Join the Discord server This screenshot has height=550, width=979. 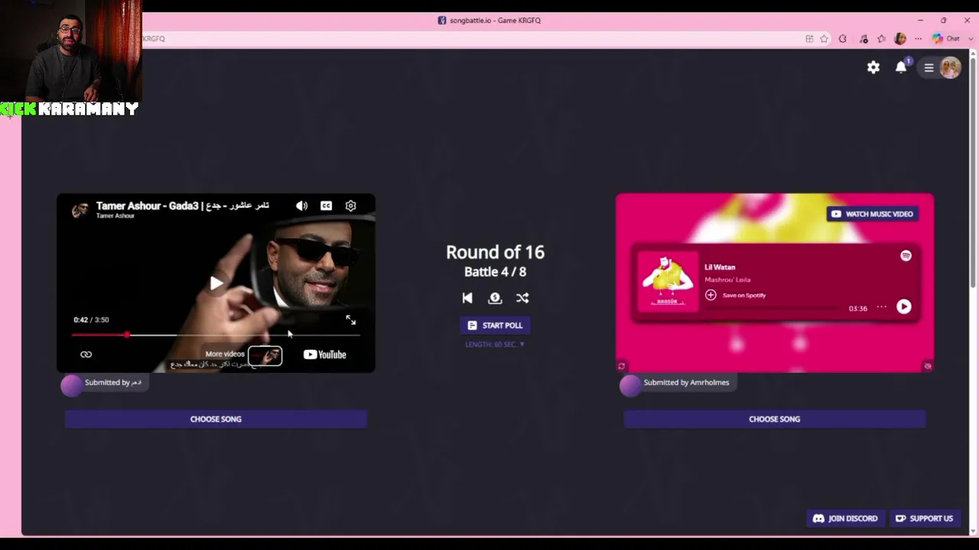[845, 518]
